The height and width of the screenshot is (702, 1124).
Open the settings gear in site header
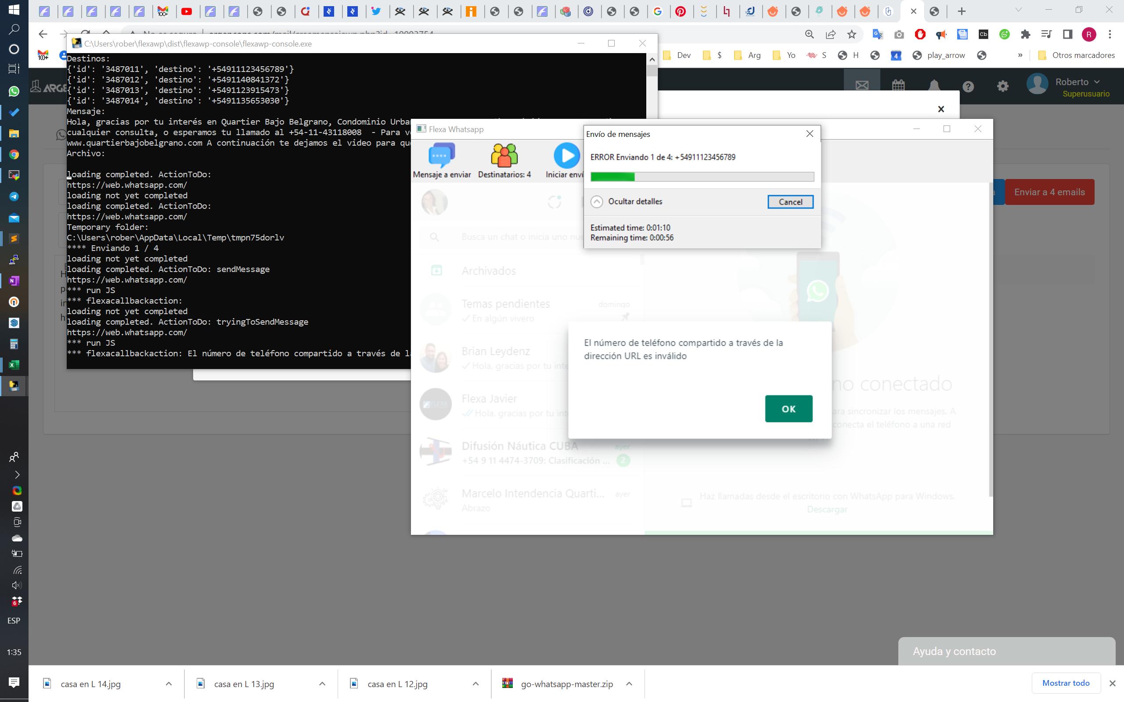[x=1003, y=86]
